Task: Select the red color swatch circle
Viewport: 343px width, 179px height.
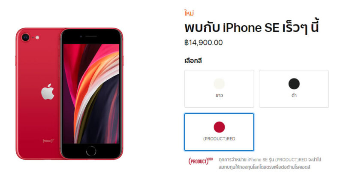Action: point(219,127)
